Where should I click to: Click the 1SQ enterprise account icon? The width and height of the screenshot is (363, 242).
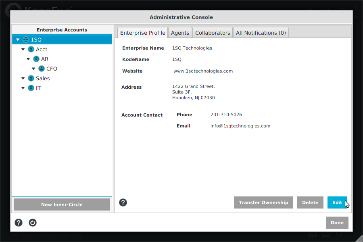point(26,40)
